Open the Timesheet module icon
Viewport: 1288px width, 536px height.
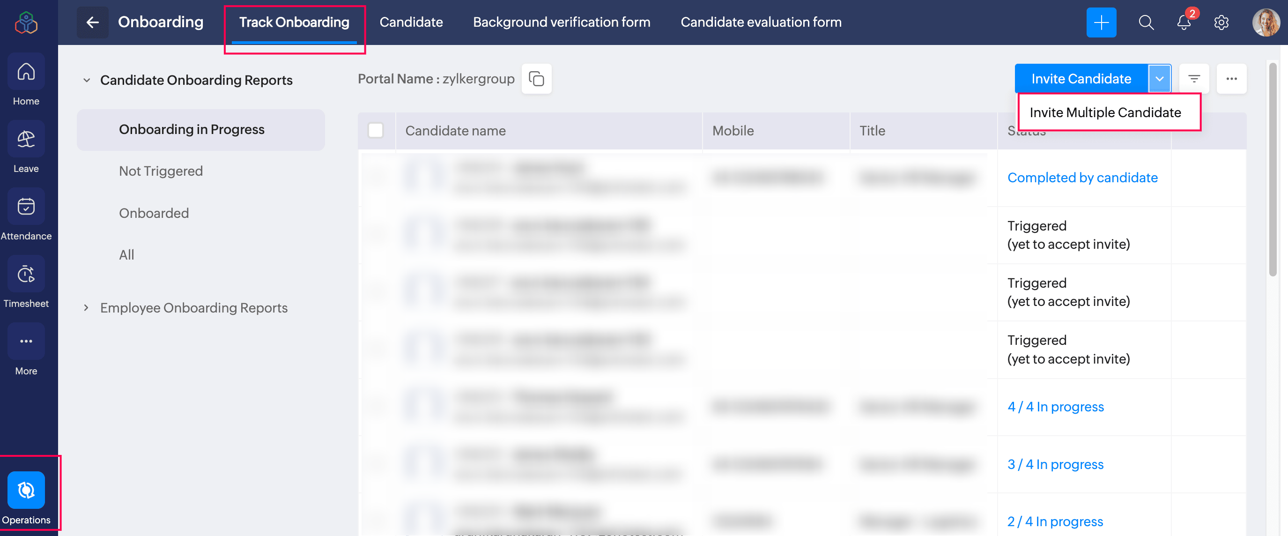tap(26, 274)
